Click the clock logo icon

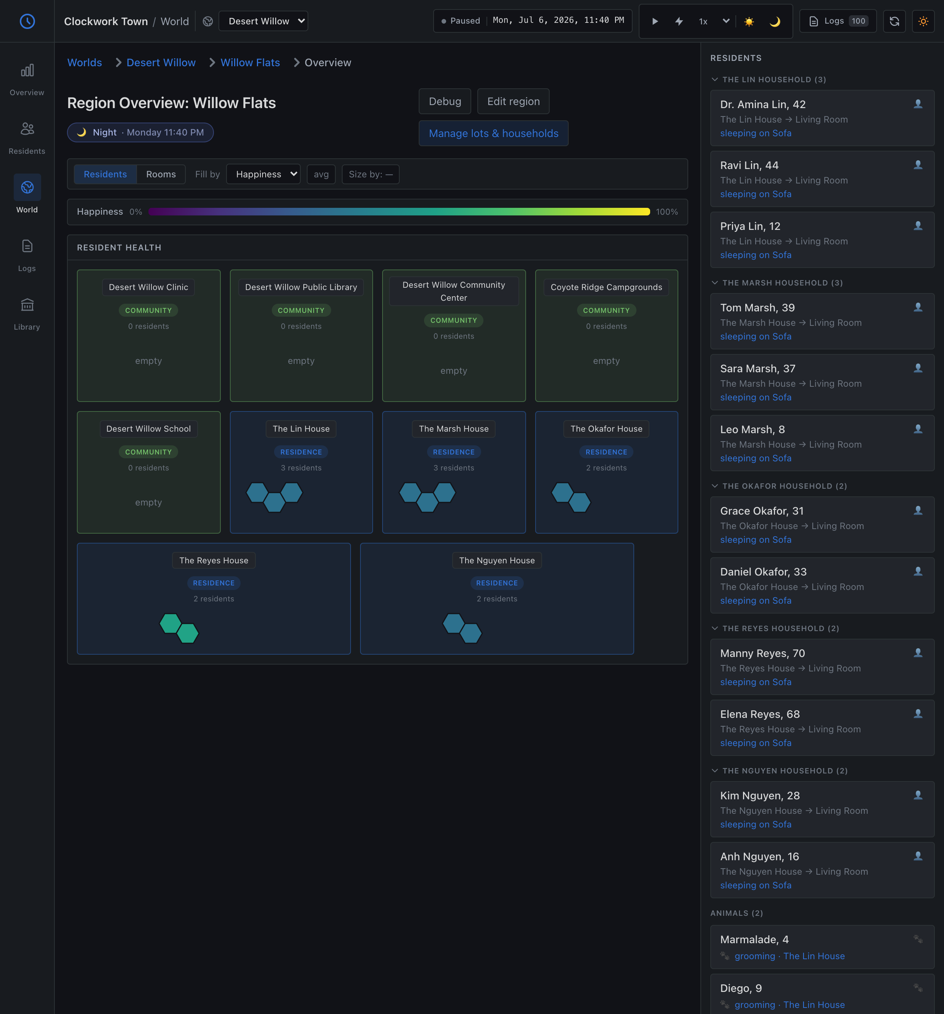(27, 21)
